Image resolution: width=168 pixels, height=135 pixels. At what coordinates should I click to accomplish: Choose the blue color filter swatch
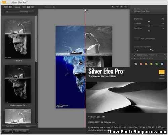162,64
